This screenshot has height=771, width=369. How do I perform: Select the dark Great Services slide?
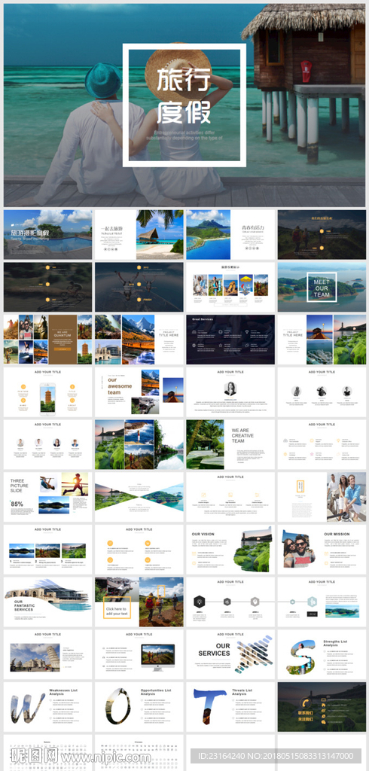point(230,340)
